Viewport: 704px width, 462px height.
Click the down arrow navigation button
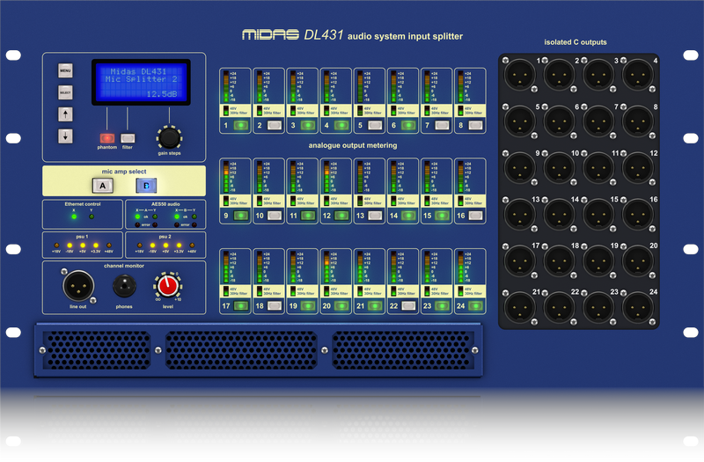[65, 136]
